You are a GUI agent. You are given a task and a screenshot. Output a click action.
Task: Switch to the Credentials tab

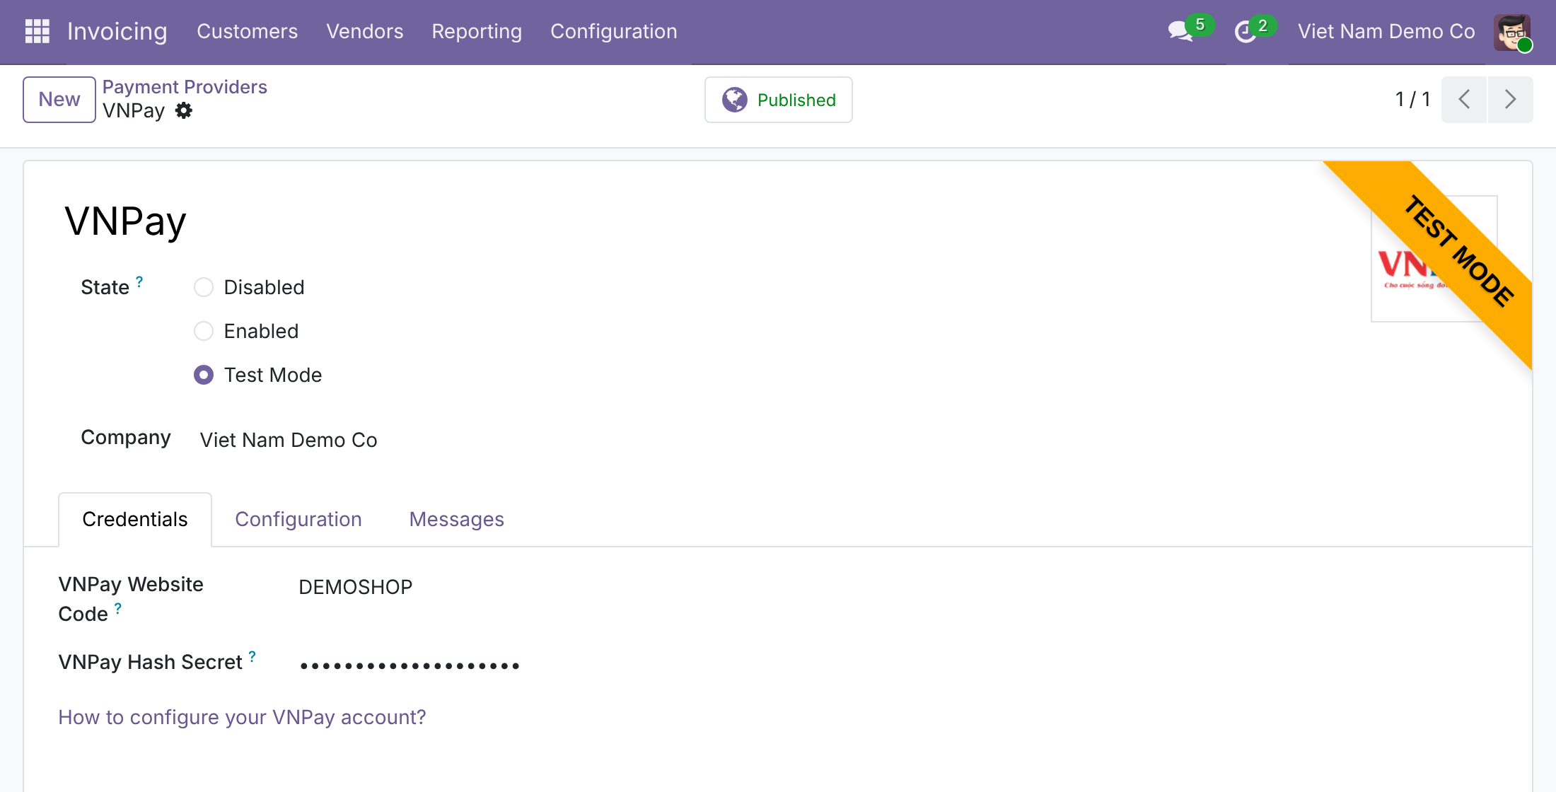click(135, 519)
